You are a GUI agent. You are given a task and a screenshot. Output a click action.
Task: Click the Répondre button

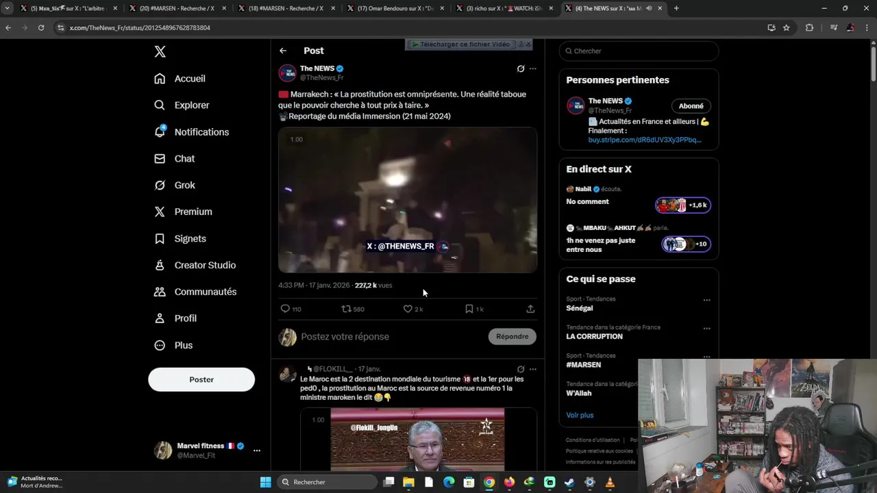click(512, 336)
